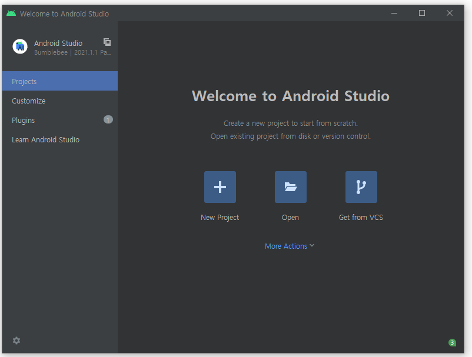Click the Get from VCS label
This screenshot has width=472, height=357.
[361, 218]
